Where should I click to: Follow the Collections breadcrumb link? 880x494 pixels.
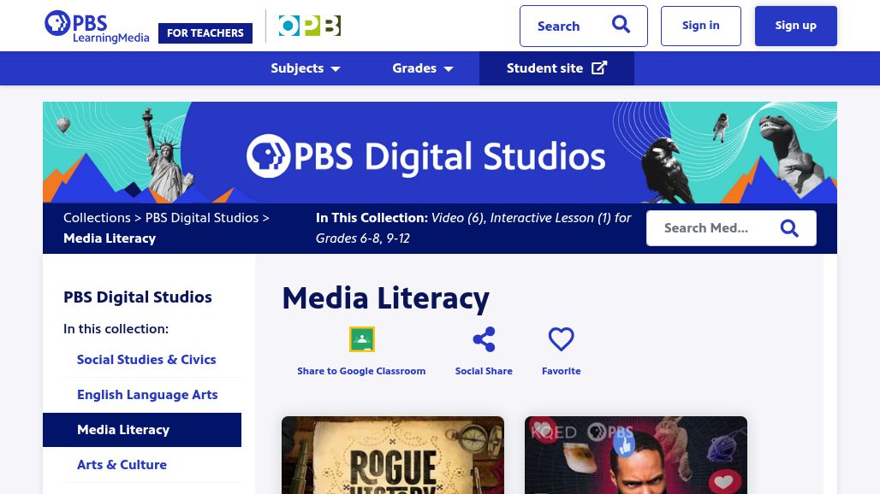[x=97, y=218]
